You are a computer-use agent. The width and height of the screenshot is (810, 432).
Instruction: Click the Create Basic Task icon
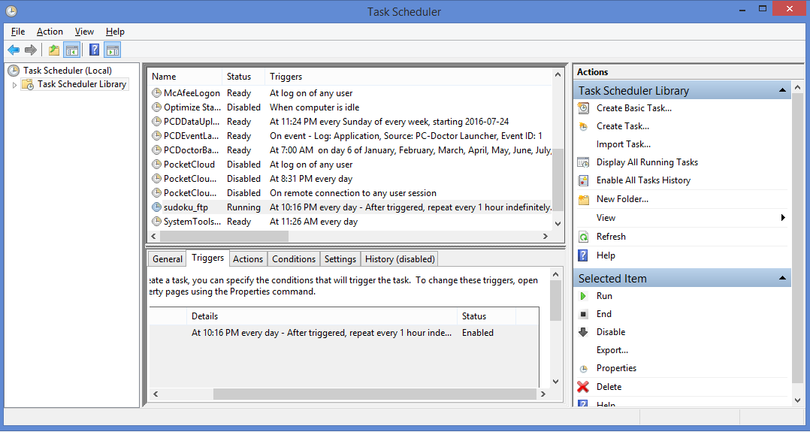point(583,108)
